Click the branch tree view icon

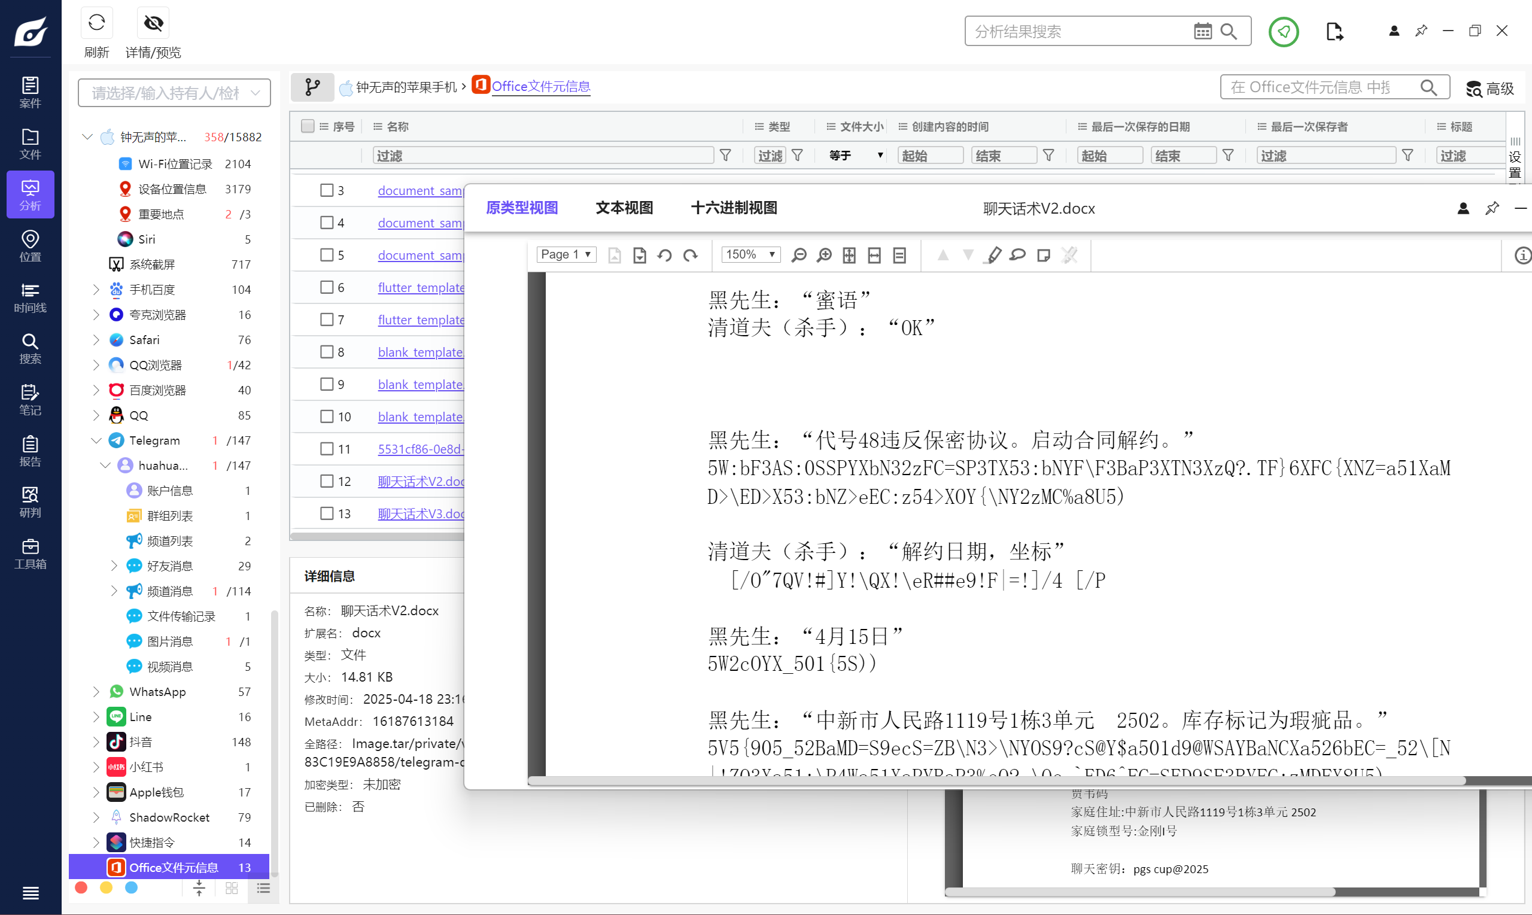(x=312, y=87)
